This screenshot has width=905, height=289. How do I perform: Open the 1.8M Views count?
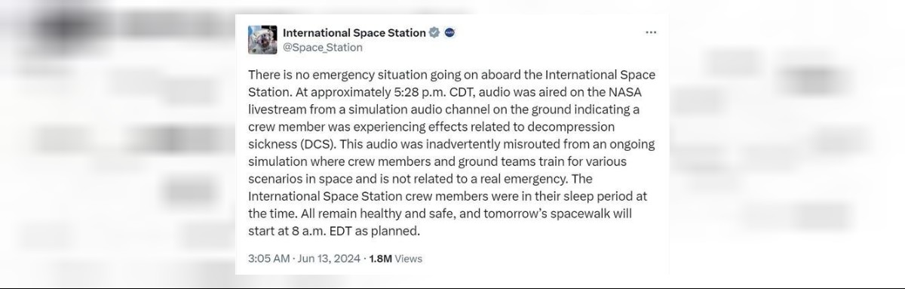point(395,258)
